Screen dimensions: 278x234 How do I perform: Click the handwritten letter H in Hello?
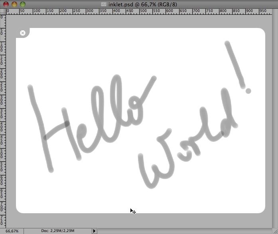click(56, 128)
